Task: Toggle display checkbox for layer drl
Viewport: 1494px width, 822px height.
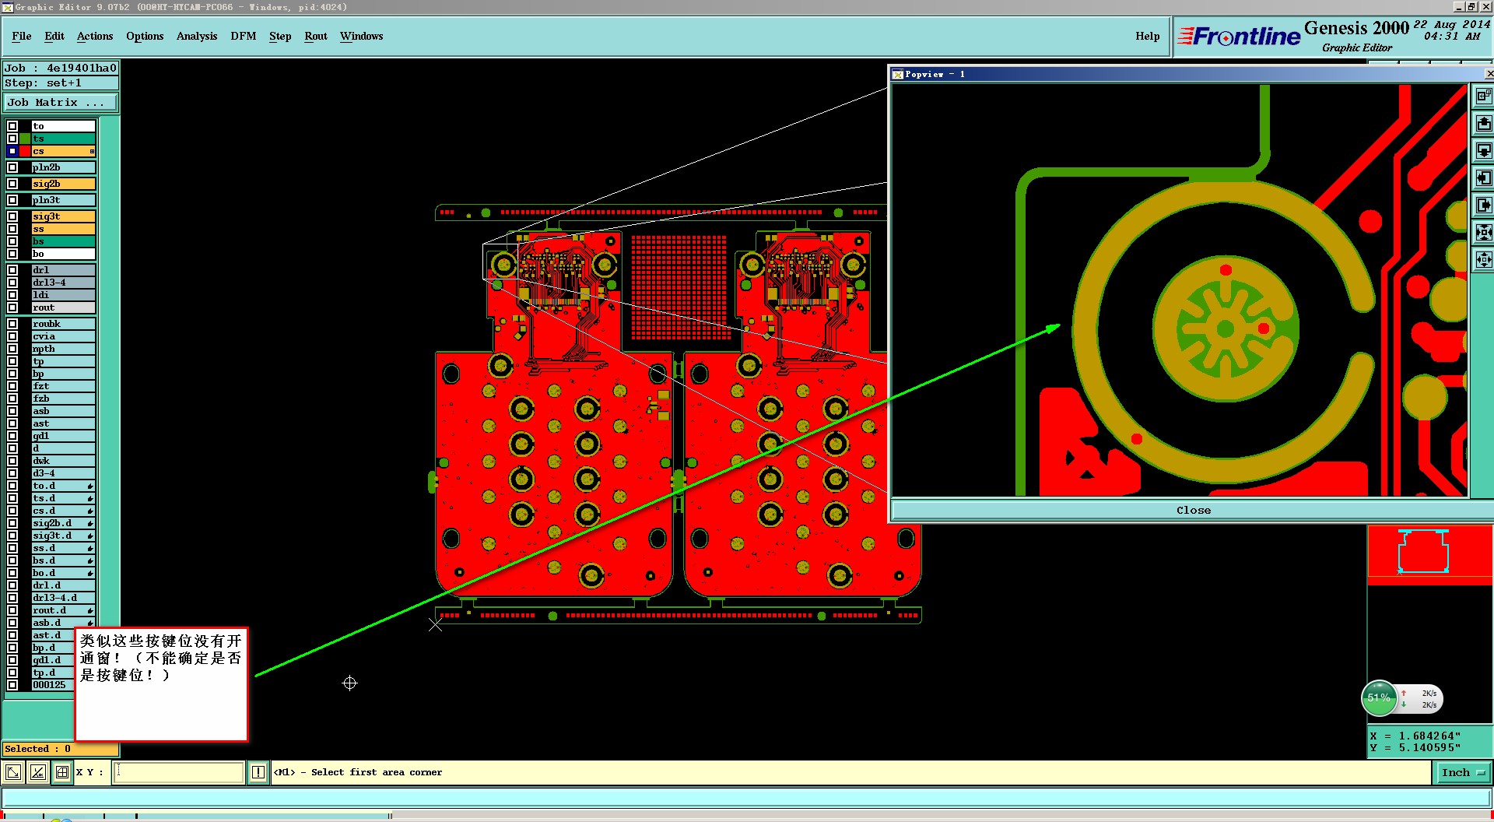Action: pos(12,270)
